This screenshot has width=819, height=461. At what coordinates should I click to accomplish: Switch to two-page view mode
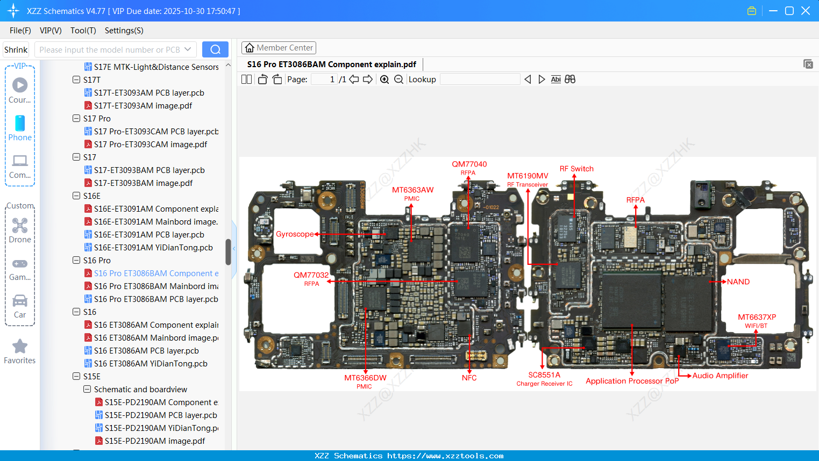click(246, 79)
